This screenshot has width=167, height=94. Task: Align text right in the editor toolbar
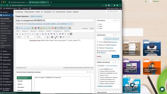[49, 34]
